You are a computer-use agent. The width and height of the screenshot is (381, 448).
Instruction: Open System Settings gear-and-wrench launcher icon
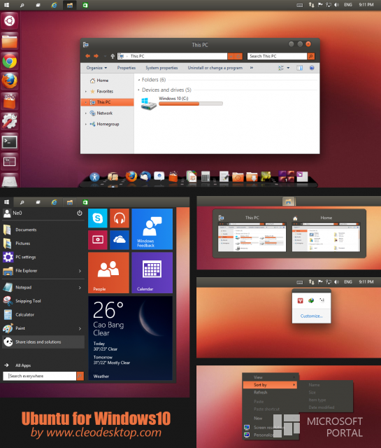pyautogui.click(x=9, y=121)
